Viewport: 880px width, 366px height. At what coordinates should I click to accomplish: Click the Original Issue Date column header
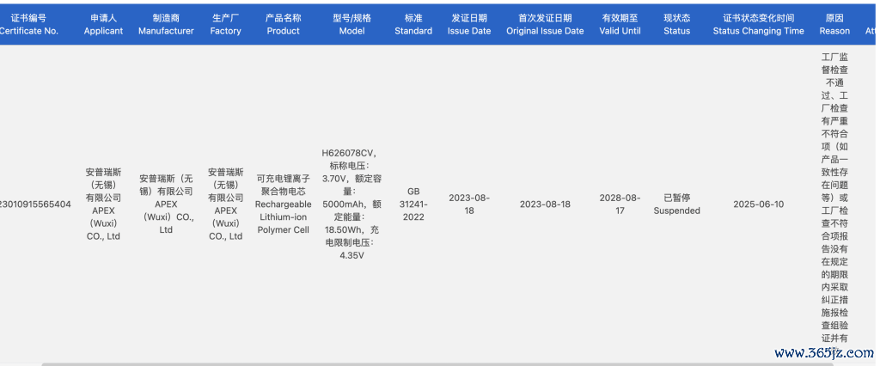pyautogui.click(x=545, y=25)
